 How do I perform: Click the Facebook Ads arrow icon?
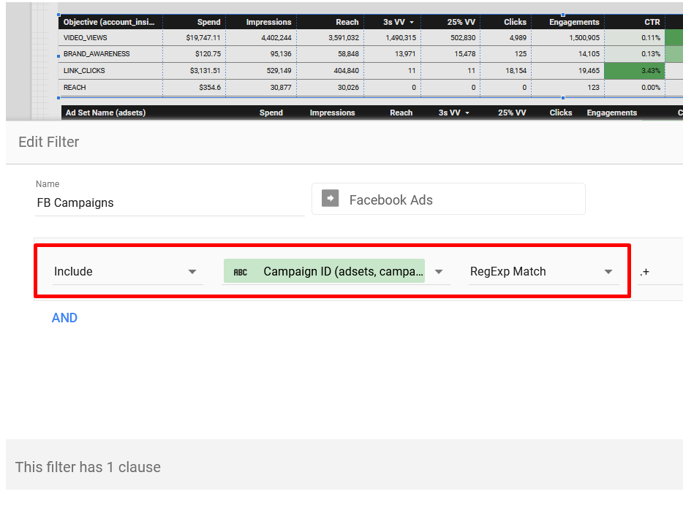(331, 200)
